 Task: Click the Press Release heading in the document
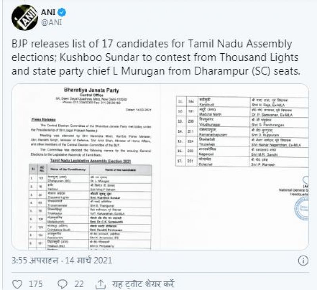pos(41,118)
